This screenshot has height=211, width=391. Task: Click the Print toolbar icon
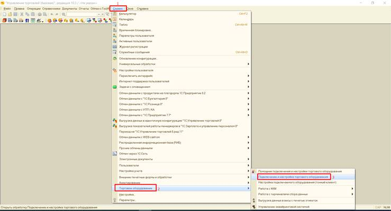click(x=39, y=14)
